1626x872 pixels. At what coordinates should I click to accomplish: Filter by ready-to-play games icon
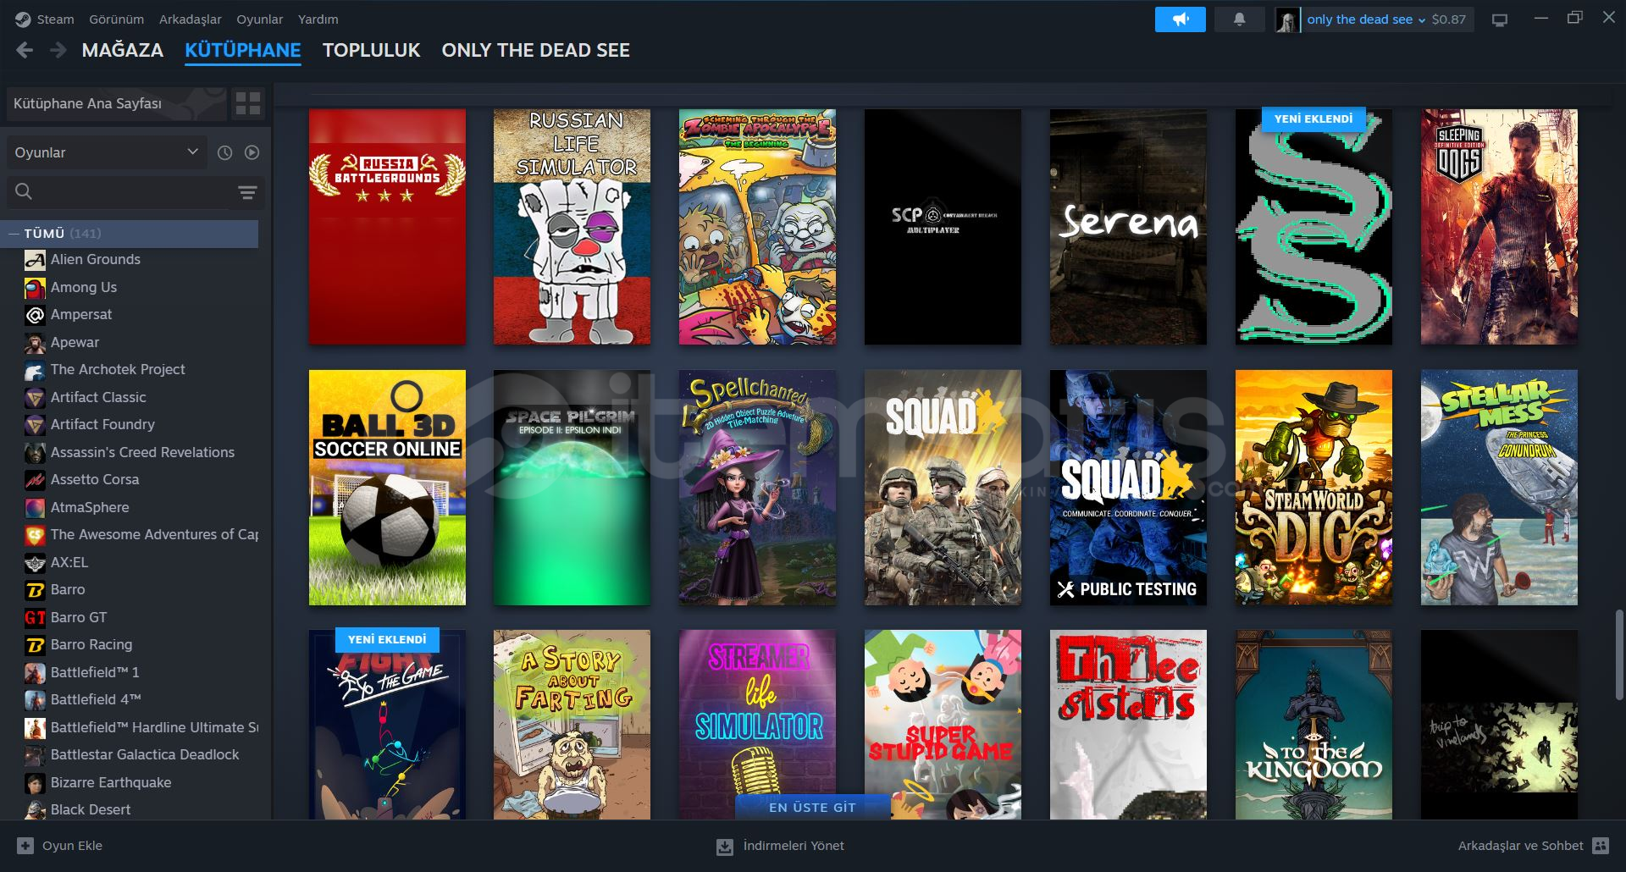click(252, 152)
